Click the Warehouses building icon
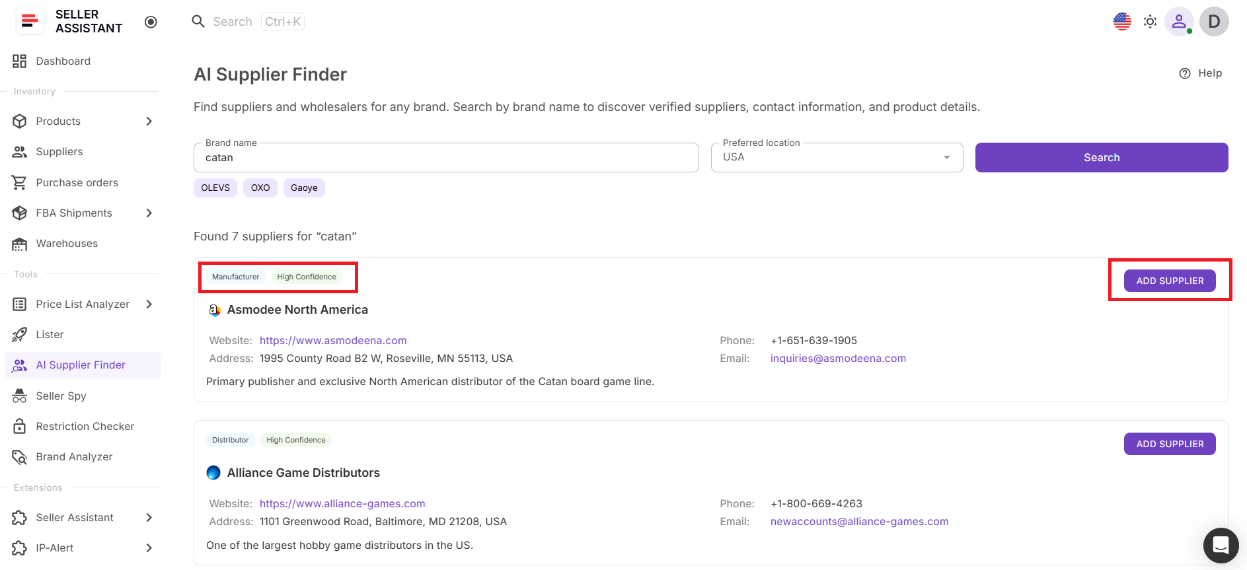1247x570 pixels. tap(20, 244)
